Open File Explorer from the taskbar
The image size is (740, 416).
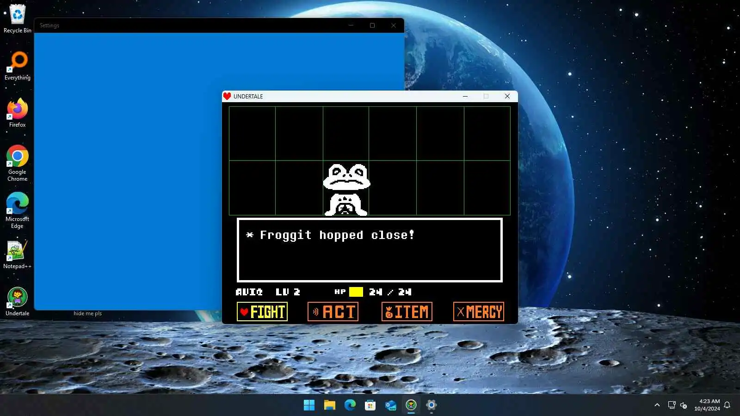pos(330,405)
